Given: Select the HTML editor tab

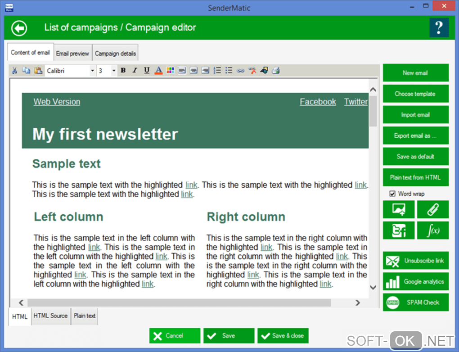Looking at the screenshot, I should [x=20, y=316].
